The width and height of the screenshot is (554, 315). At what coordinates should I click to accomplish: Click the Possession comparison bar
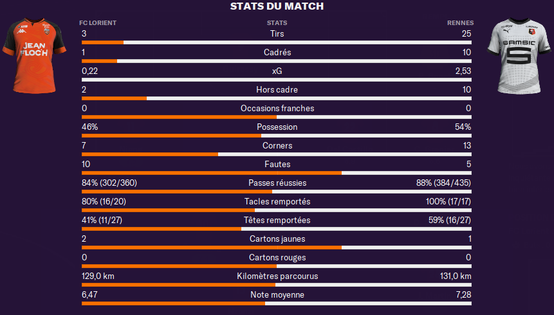(x=277, y=136)
